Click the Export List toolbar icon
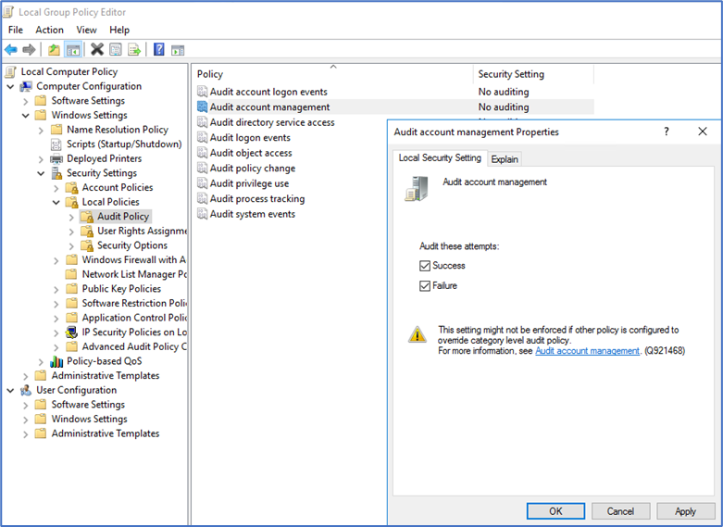 coord(134,49)
